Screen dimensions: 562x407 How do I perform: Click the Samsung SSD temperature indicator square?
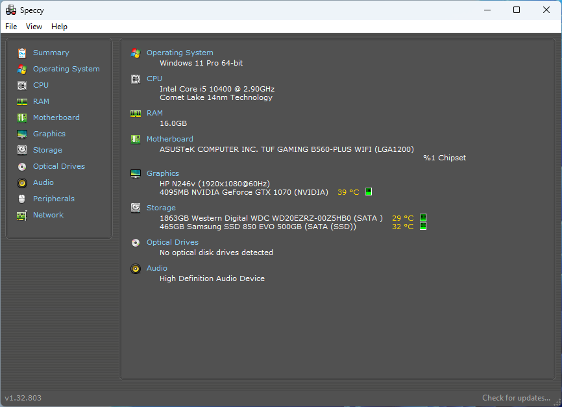[x=423, y=226]
